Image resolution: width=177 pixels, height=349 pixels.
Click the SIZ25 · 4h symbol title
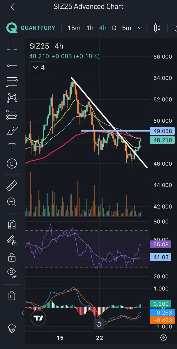click(47, 46)
